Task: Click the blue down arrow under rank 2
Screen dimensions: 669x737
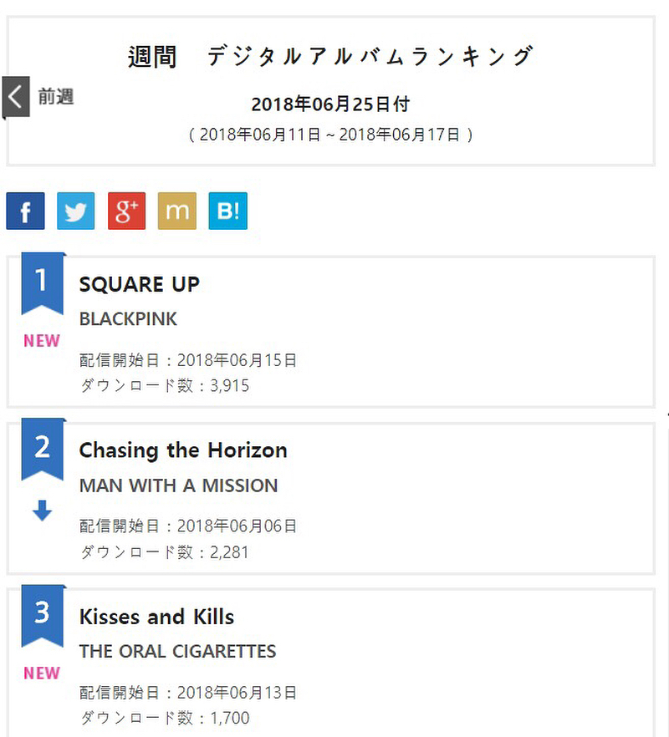Action: click(43, 511)
